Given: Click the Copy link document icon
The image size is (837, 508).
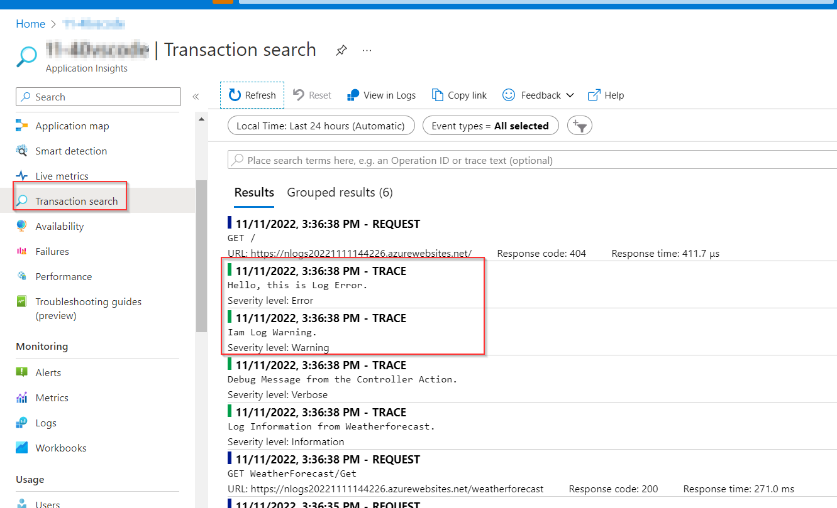Looking at the screenshot, I should tap(437, 95).
